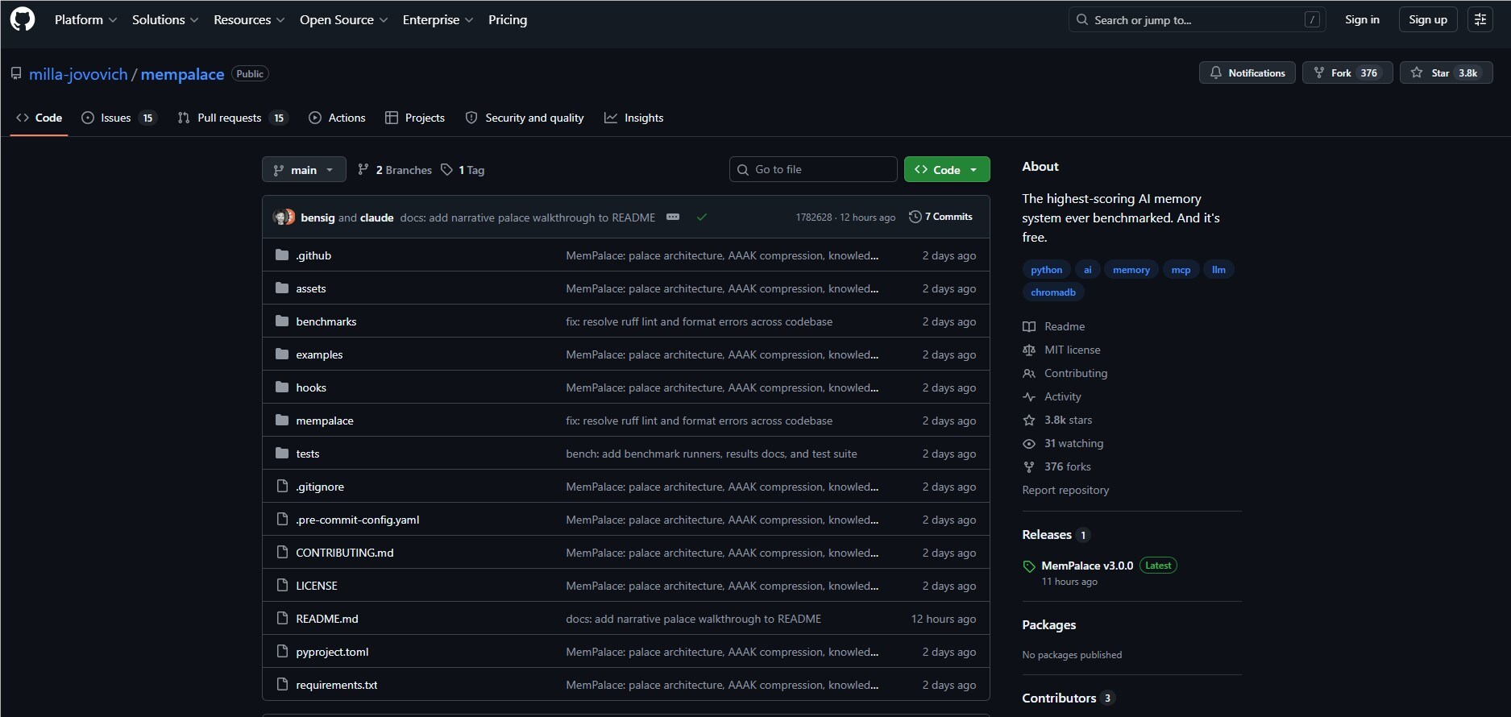Click the Sign up button
The height and width of the screenshot is (717, 1511).
point(1427,20)
